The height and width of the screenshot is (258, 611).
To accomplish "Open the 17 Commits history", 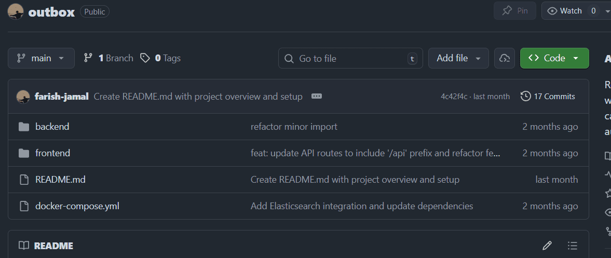I will coord(548,97).
